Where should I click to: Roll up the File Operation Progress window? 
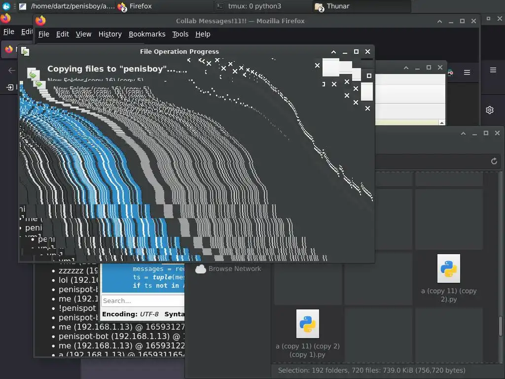click(x=334, y=51)
